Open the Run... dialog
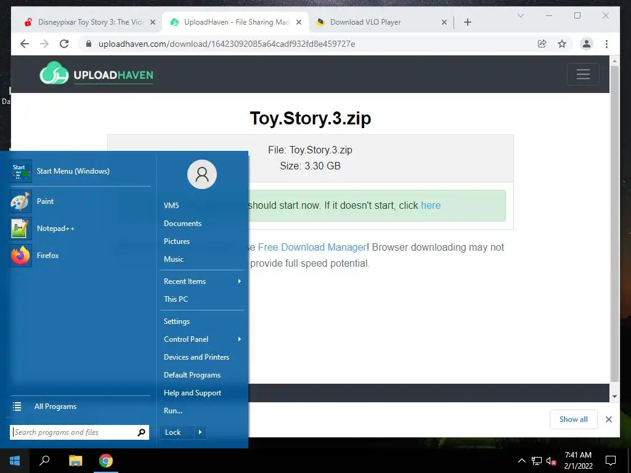 point(173,411)
